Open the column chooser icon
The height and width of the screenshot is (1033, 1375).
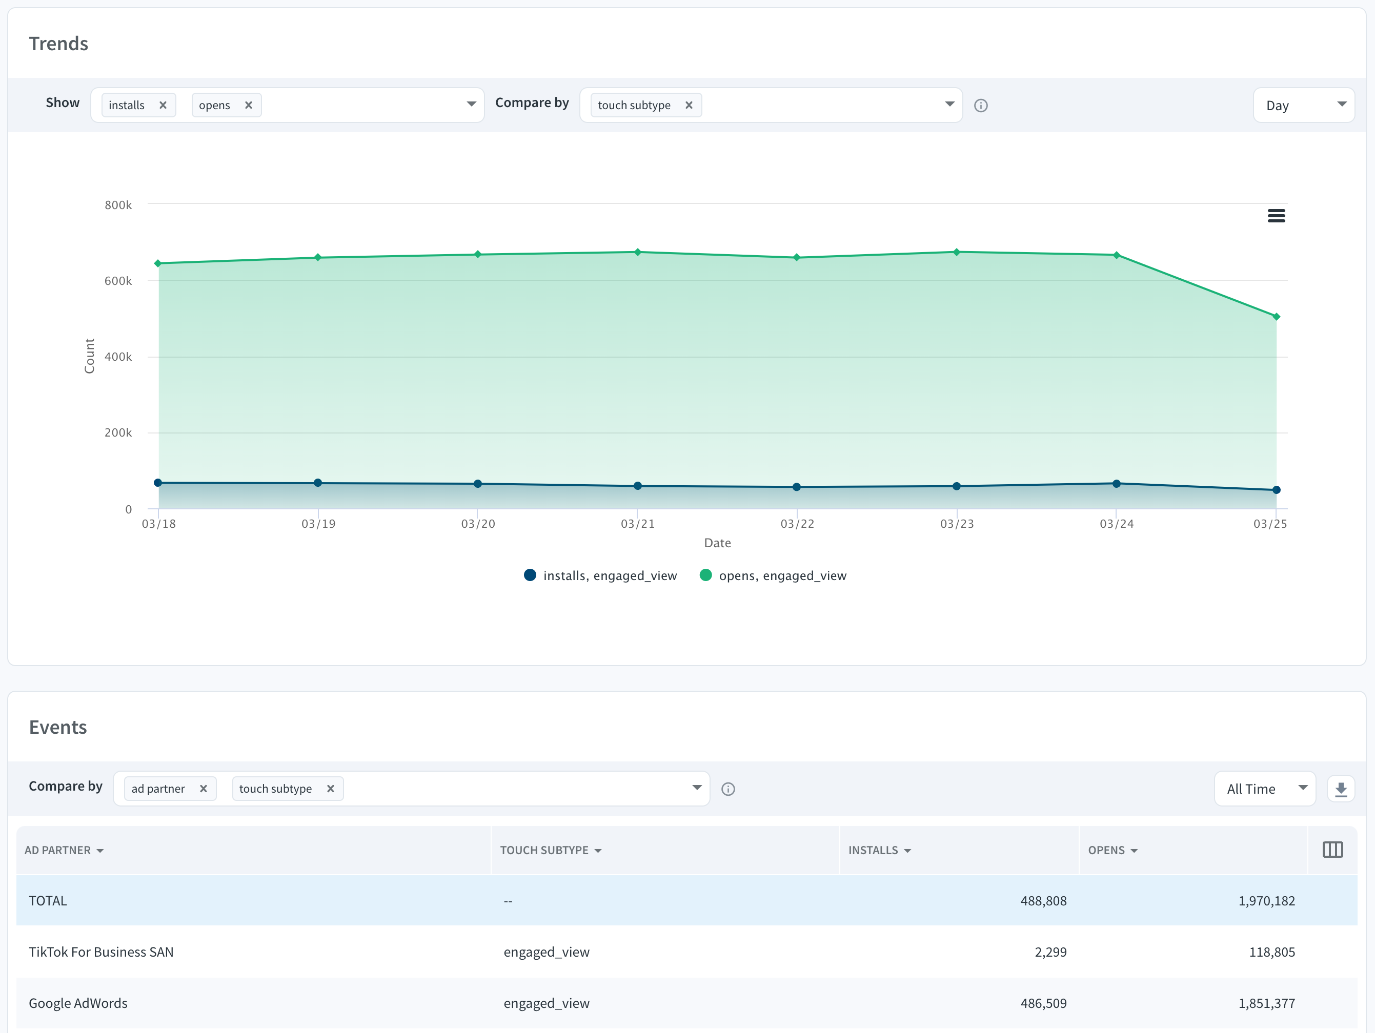pyautogui.click(x=1333, y=850)
